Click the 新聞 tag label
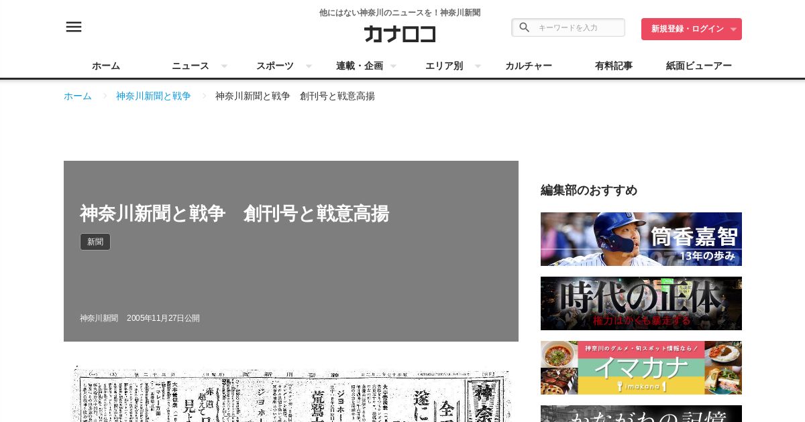This screenshot has height=422, width=805. click(95, 242)
